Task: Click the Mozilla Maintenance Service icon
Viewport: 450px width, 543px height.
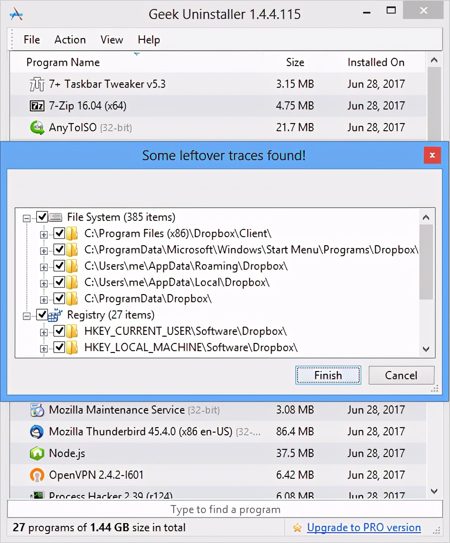Action: coord(36,410)
